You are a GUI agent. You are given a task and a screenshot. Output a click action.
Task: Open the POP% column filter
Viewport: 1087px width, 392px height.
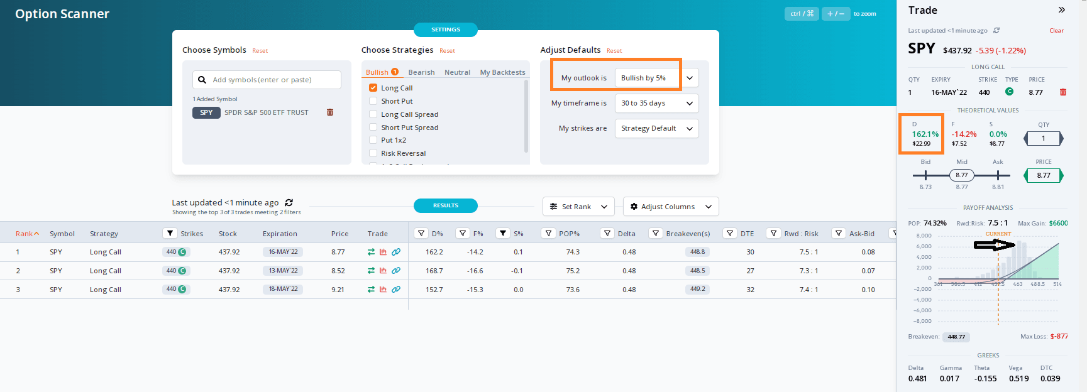[x=548, y=233]
